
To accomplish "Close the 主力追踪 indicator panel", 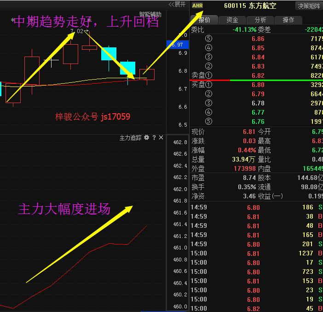I will click(x=161, y=138).
